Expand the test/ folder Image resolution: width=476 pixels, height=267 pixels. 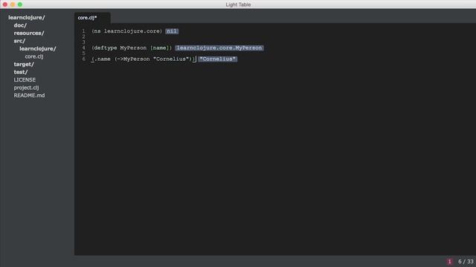[21, 72]
